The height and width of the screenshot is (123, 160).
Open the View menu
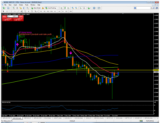tap(10, 5)
